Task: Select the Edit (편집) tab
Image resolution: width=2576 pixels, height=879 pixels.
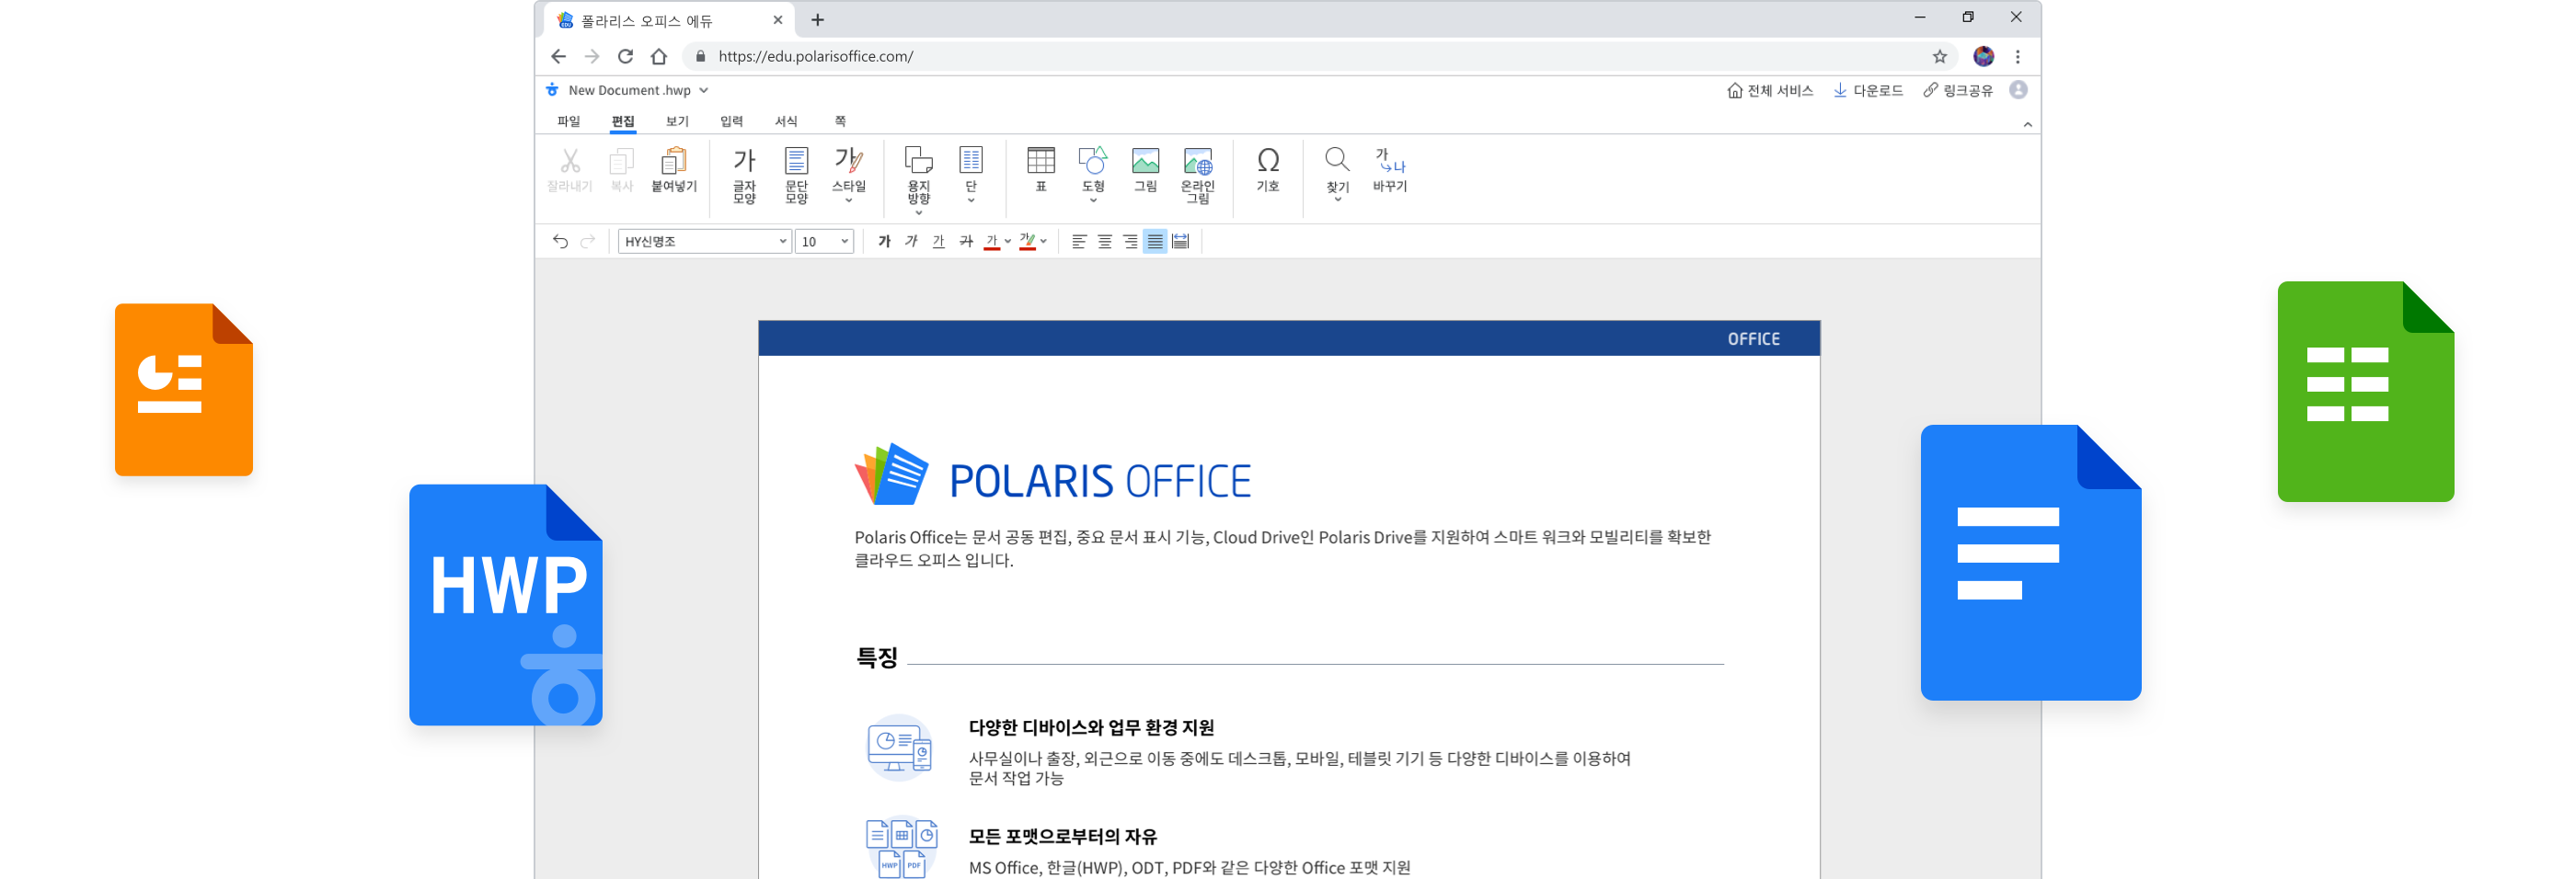Action: click(623, 120)
